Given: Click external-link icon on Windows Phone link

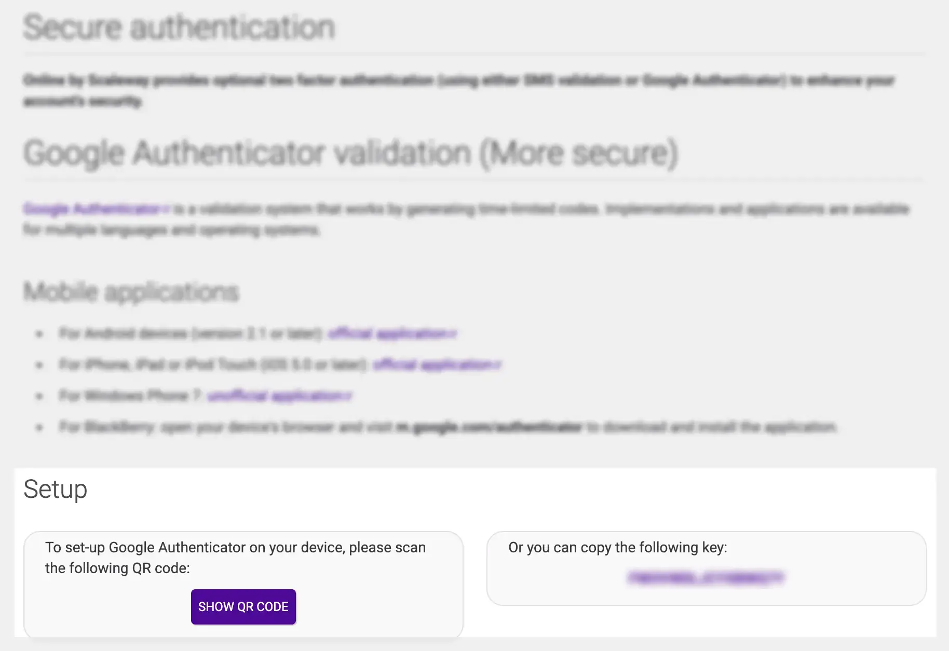Looking at the screenshot, I should 349,396.
